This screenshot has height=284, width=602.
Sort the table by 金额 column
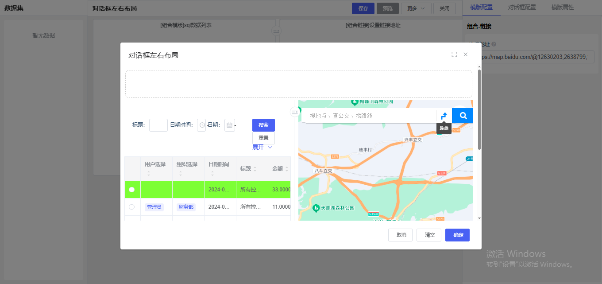tap(287, 169)
